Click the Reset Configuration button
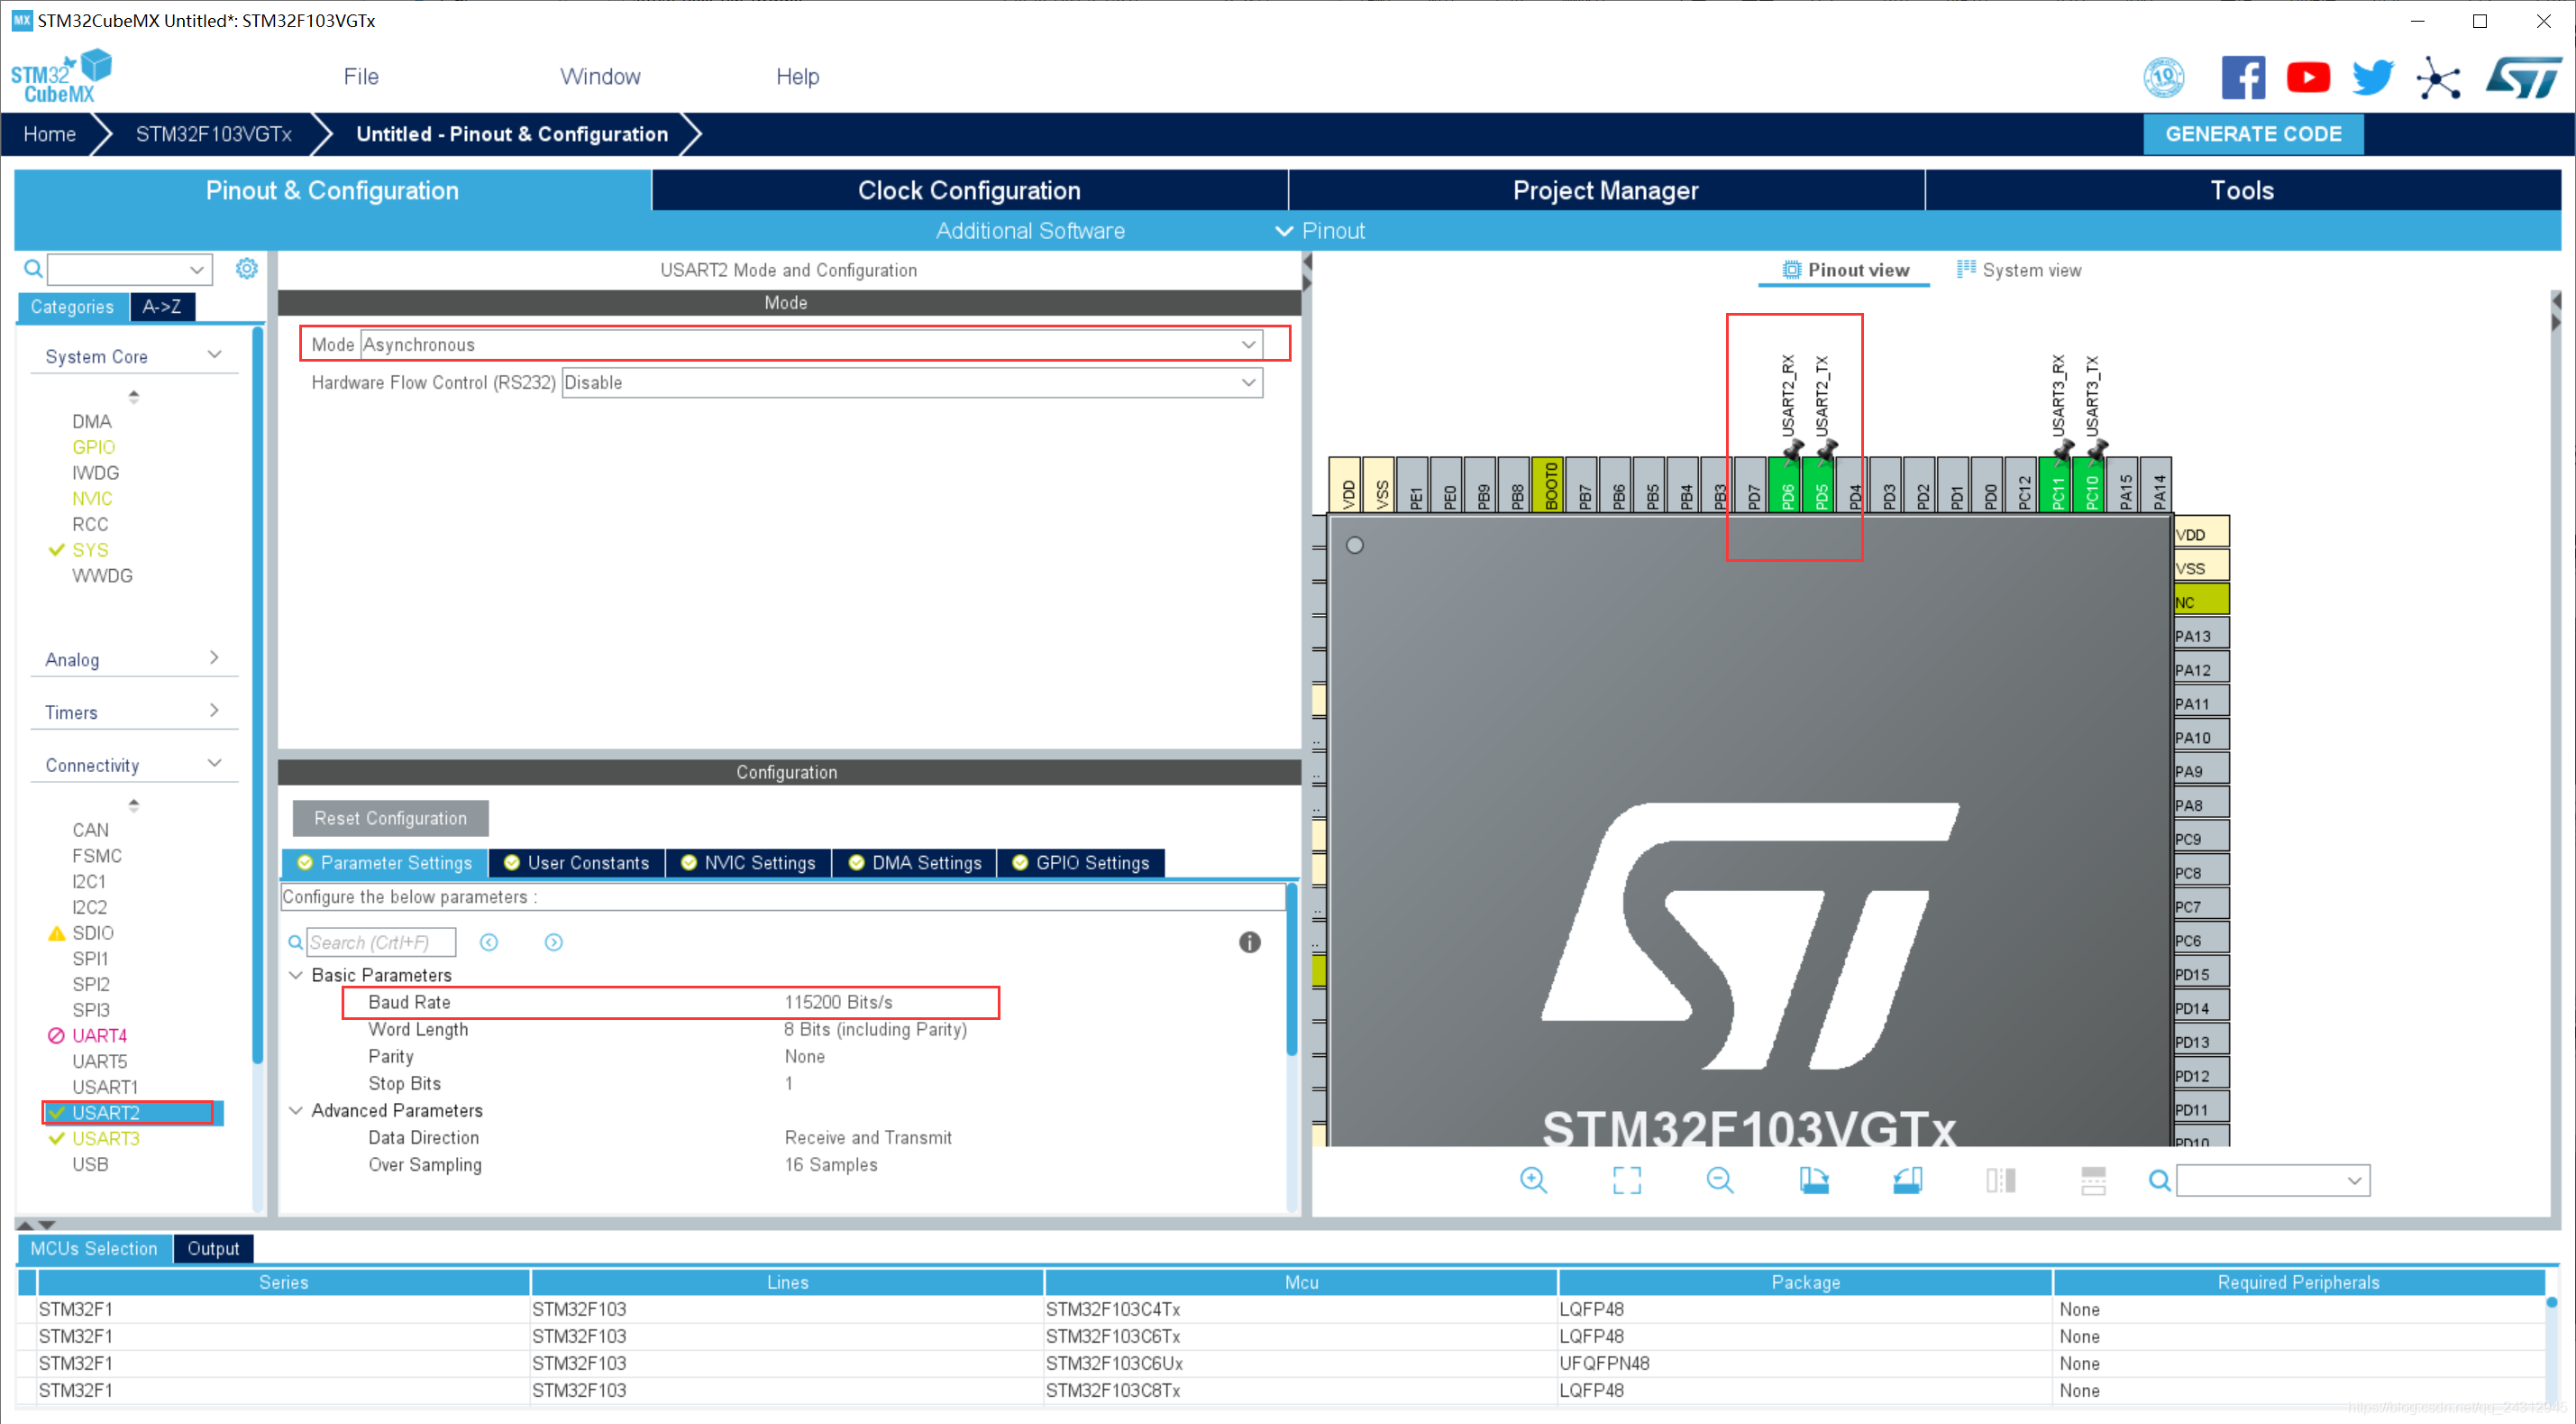The image size is (2576, 1424). [388, 817]
